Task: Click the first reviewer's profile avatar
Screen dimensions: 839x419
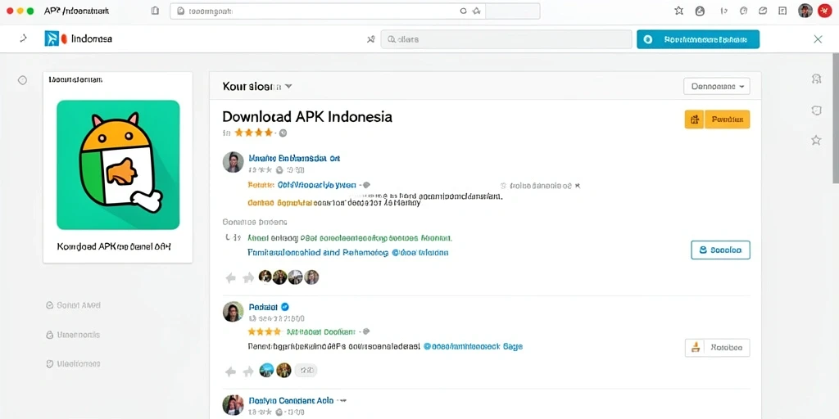Action: 233,162
